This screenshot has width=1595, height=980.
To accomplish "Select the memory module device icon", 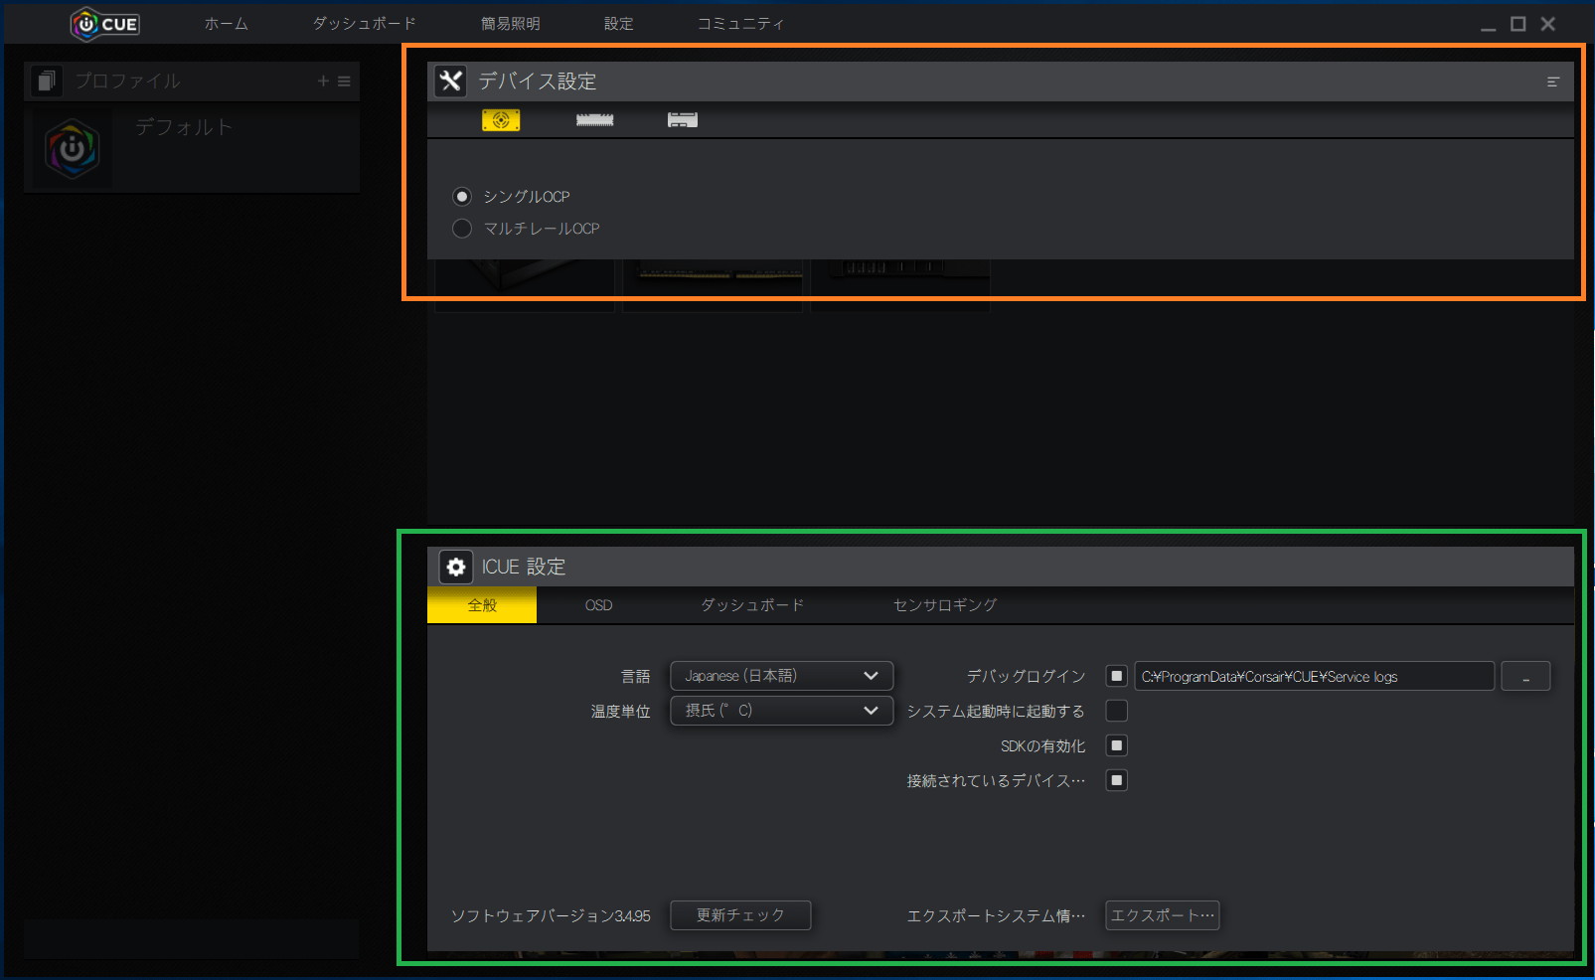I will [594, 120].
